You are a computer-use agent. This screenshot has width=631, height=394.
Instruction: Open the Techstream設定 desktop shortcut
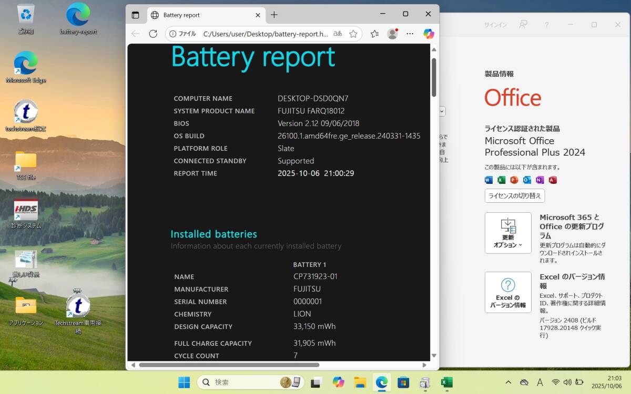[x=26, y=116]
